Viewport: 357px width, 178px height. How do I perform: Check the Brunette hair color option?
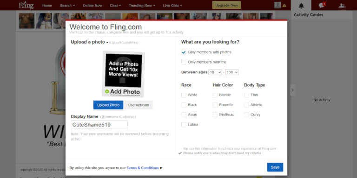[215, 105]
